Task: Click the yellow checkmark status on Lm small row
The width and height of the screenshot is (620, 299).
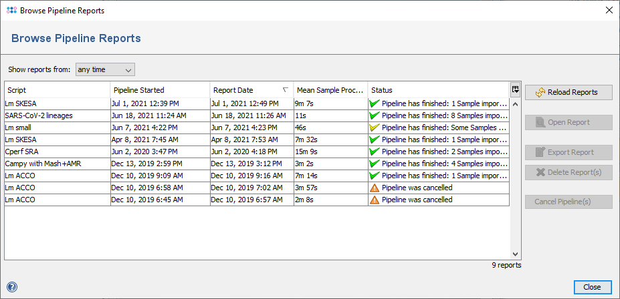Action: click(x=374, y=127)
